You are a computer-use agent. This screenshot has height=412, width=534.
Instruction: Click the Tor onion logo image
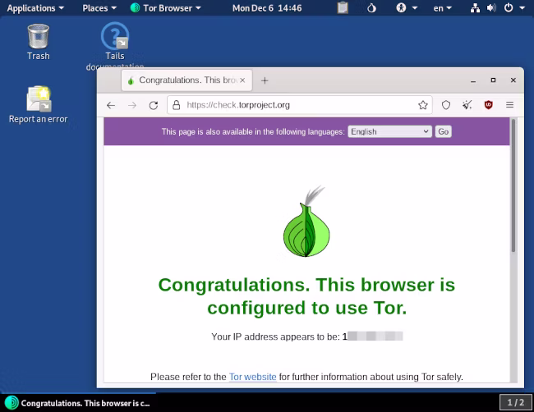click(x=306, y=222)
